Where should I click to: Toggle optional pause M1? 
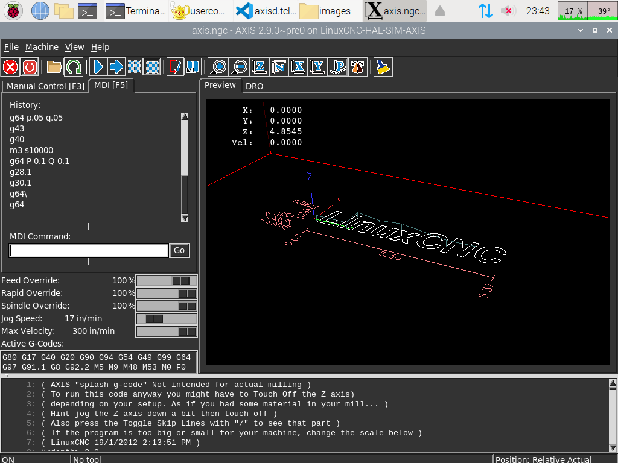pyautogui.click(x=193, y=67)
